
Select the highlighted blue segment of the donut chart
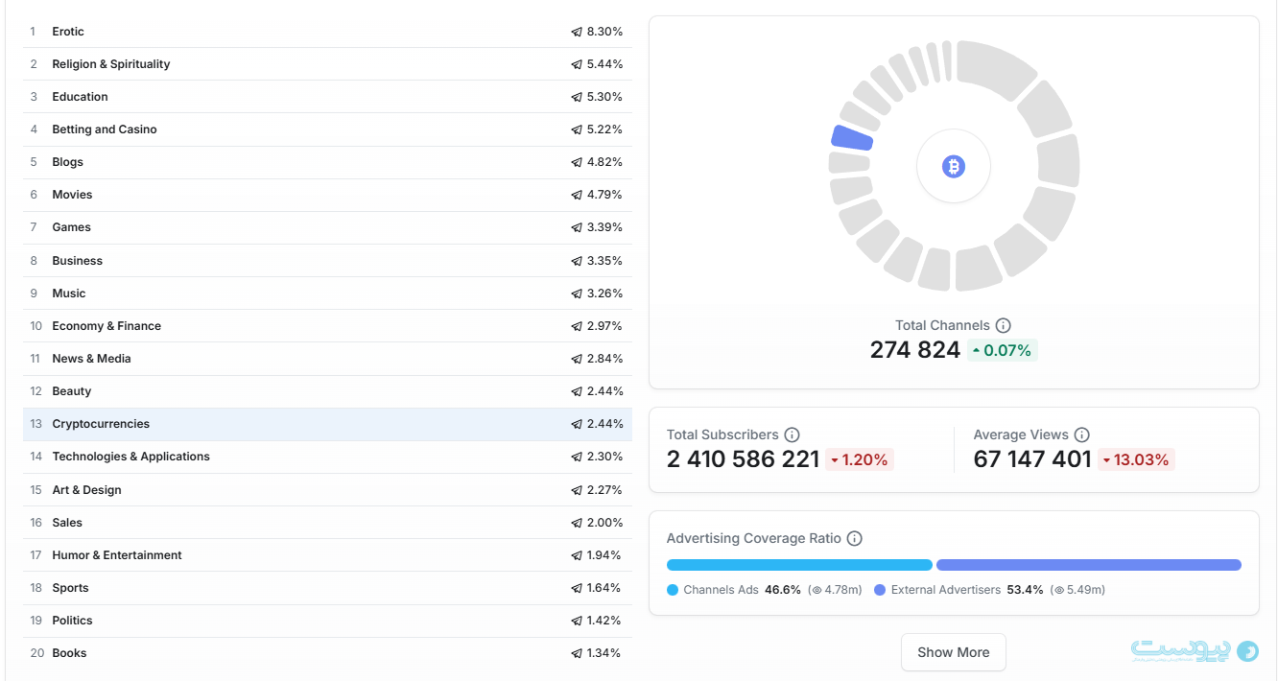851,138
